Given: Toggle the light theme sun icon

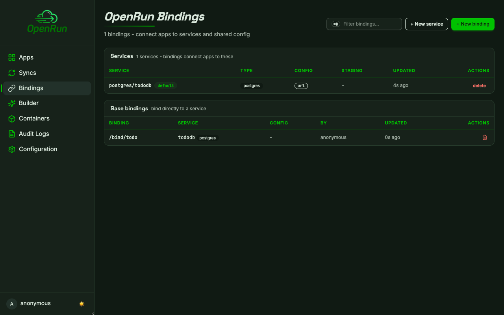Looking at the screenshot, I should [82, 304].
